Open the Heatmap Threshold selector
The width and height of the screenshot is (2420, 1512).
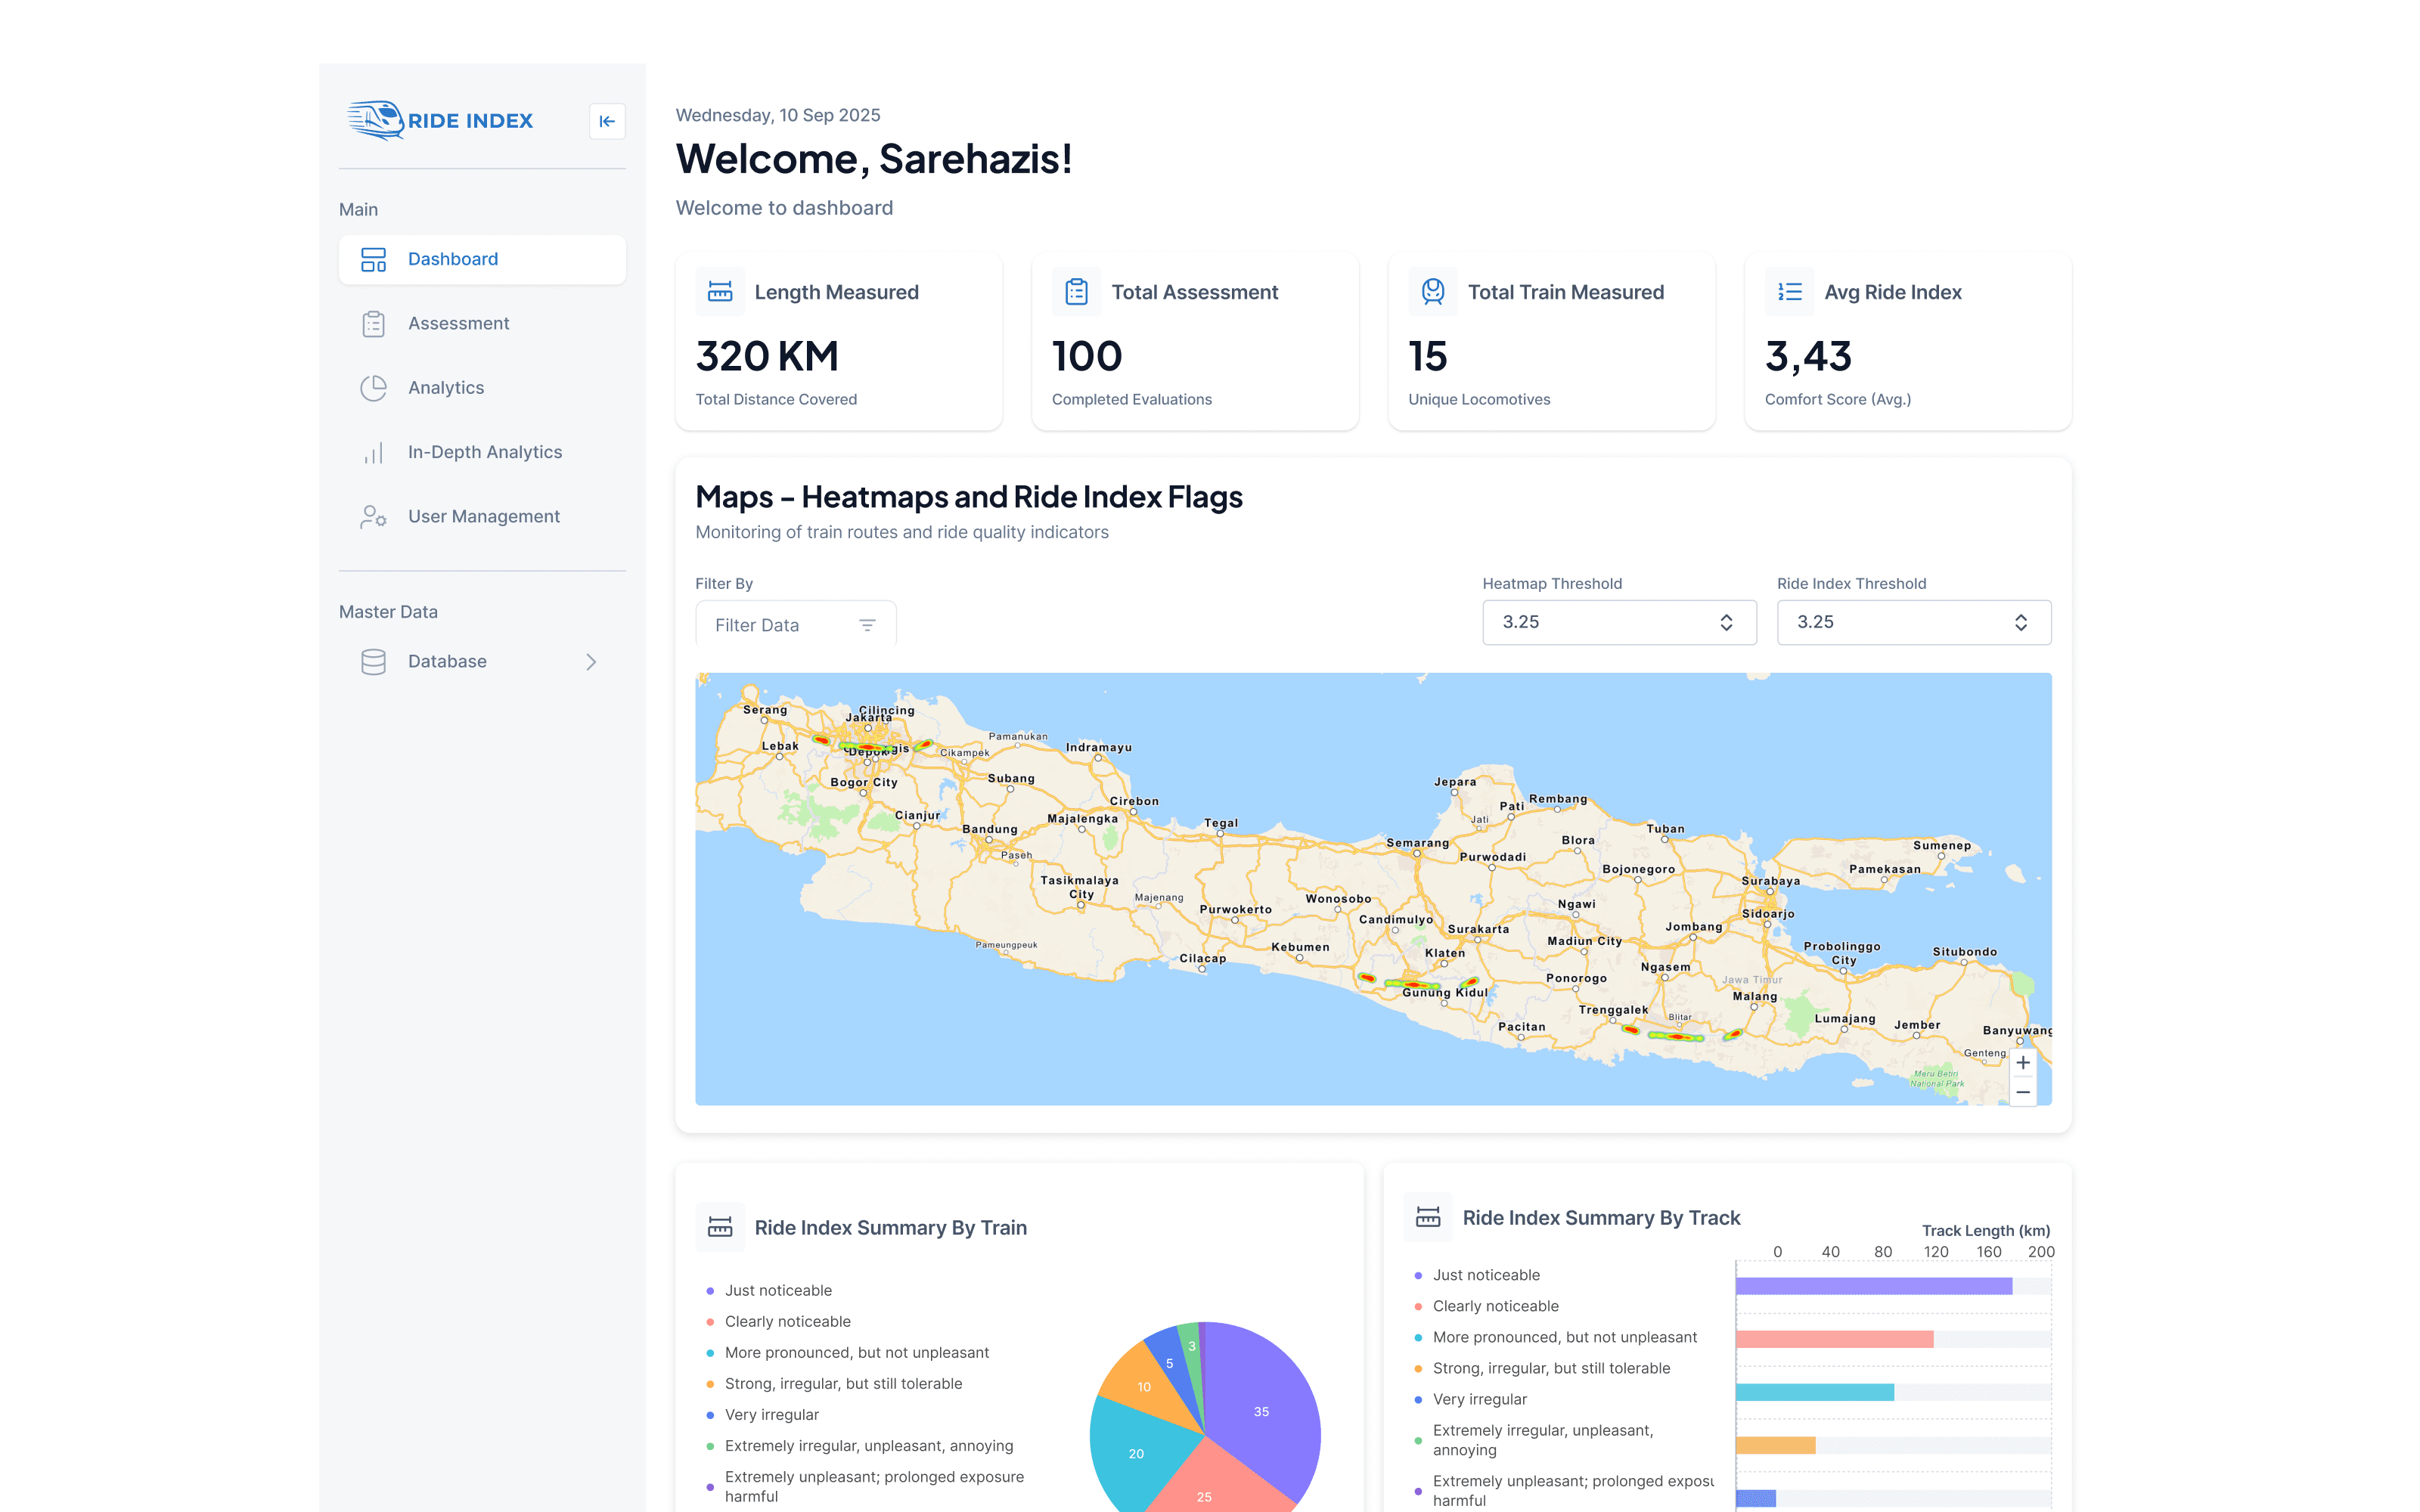tap(1619, 622)
